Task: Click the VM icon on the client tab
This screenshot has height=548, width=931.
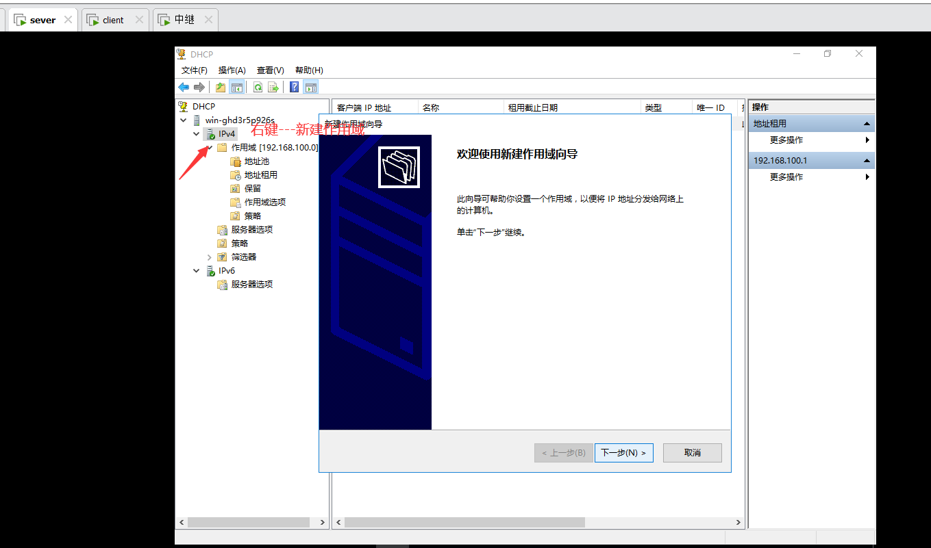Action: click(93, 20)
